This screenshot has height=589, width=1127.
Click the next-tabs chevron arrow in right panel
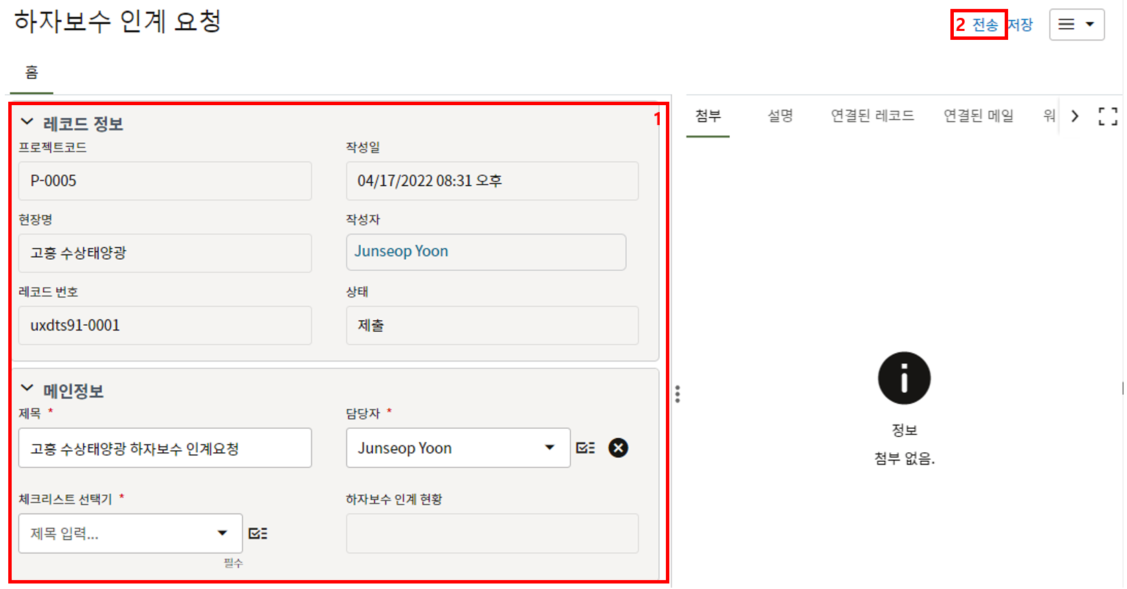tap(1075, 116)
